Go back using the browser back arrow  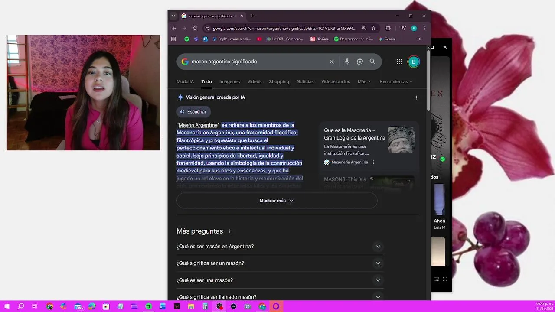tap(174, 28)
